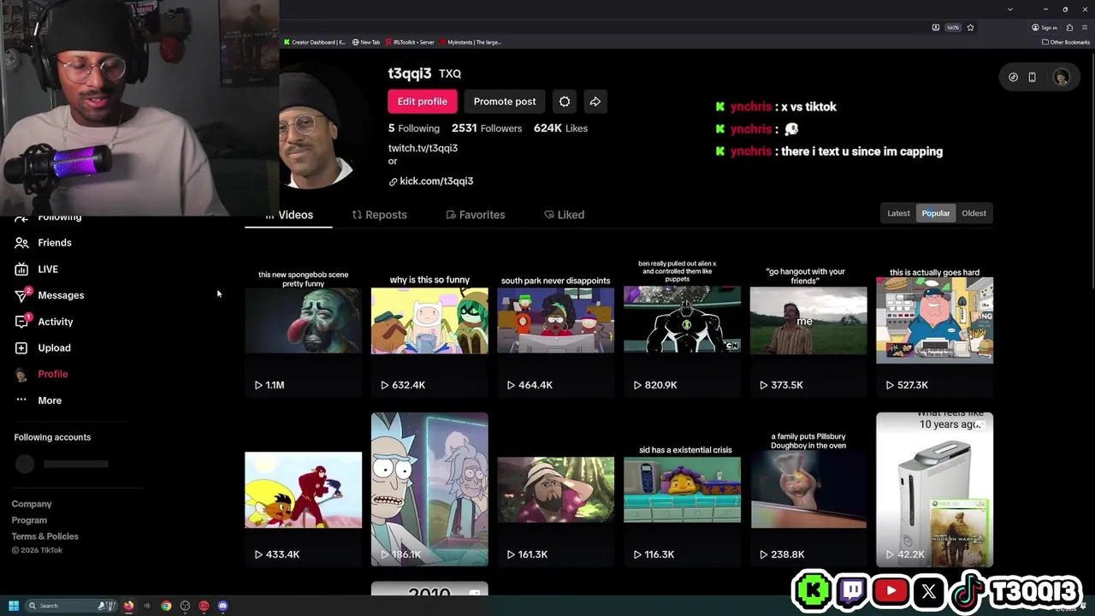Switch to the Favorites tab
The height and width of the screenshot is (616, 1095).
click(x=476, y=215)
